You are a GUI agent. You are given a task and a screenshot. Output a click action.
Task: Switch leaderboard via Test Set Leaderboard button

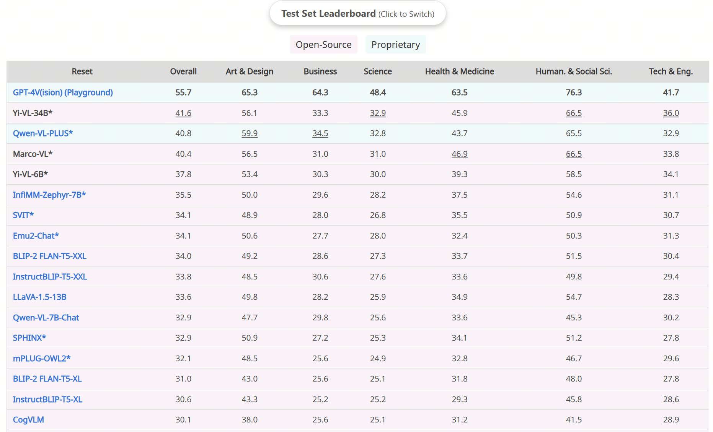[x=357, y=14]
